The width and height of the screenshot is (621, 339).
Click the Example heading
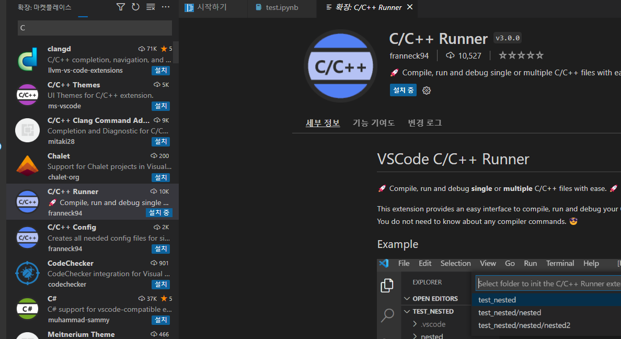coord(398,244)
